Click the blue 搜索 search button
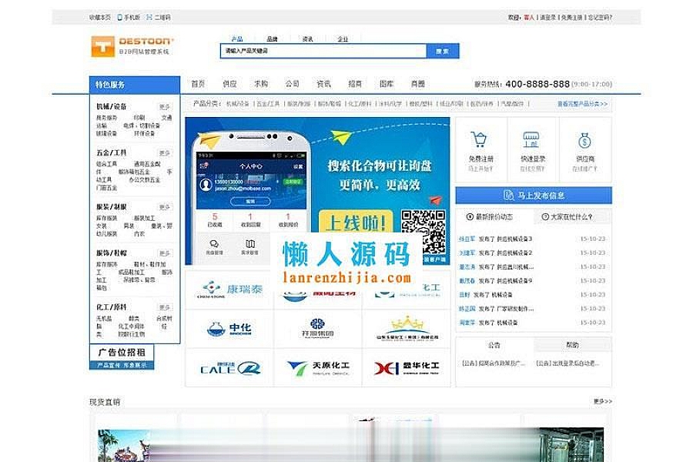Screen dimensions: 693x462 pos(443,51)
